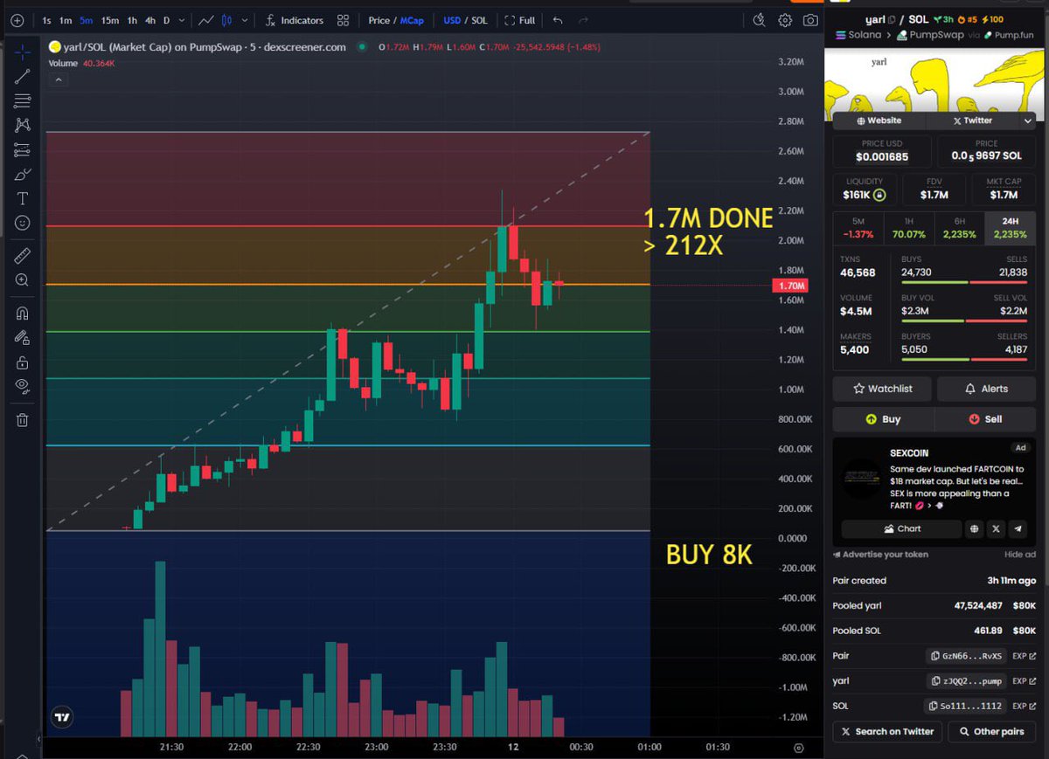Expand more links chevron beside Twitter
This screenshot has height=759, width=1049.
pyautogui.click(x=1028, y=121)
